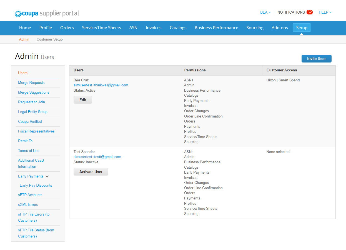Navigate to Legal Entity Setup
This screenshot has width=346, height=250.
(x=32, y=112)
